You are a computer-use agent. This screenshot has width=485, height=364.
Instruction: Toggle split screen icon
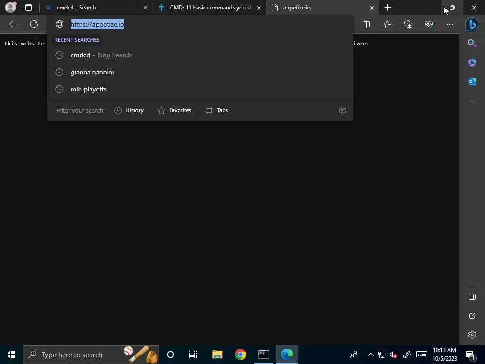pyautogui.click(x=366, y=24)
